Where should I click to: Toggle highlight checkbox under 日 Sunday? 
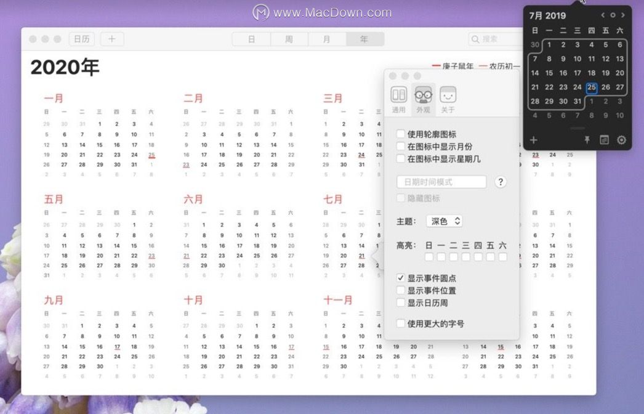pos(429,257)
